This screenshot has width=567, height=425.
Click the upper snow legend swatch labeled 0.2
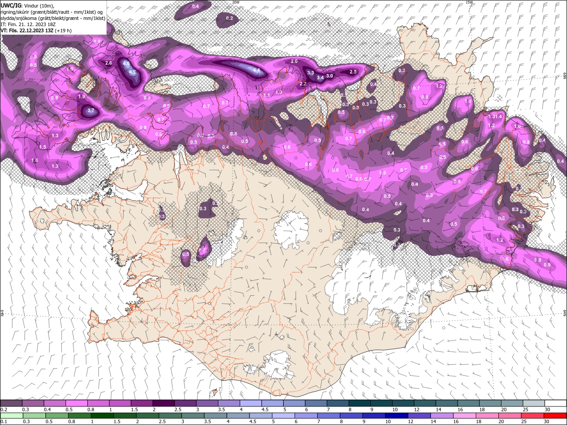click(12, 403)
